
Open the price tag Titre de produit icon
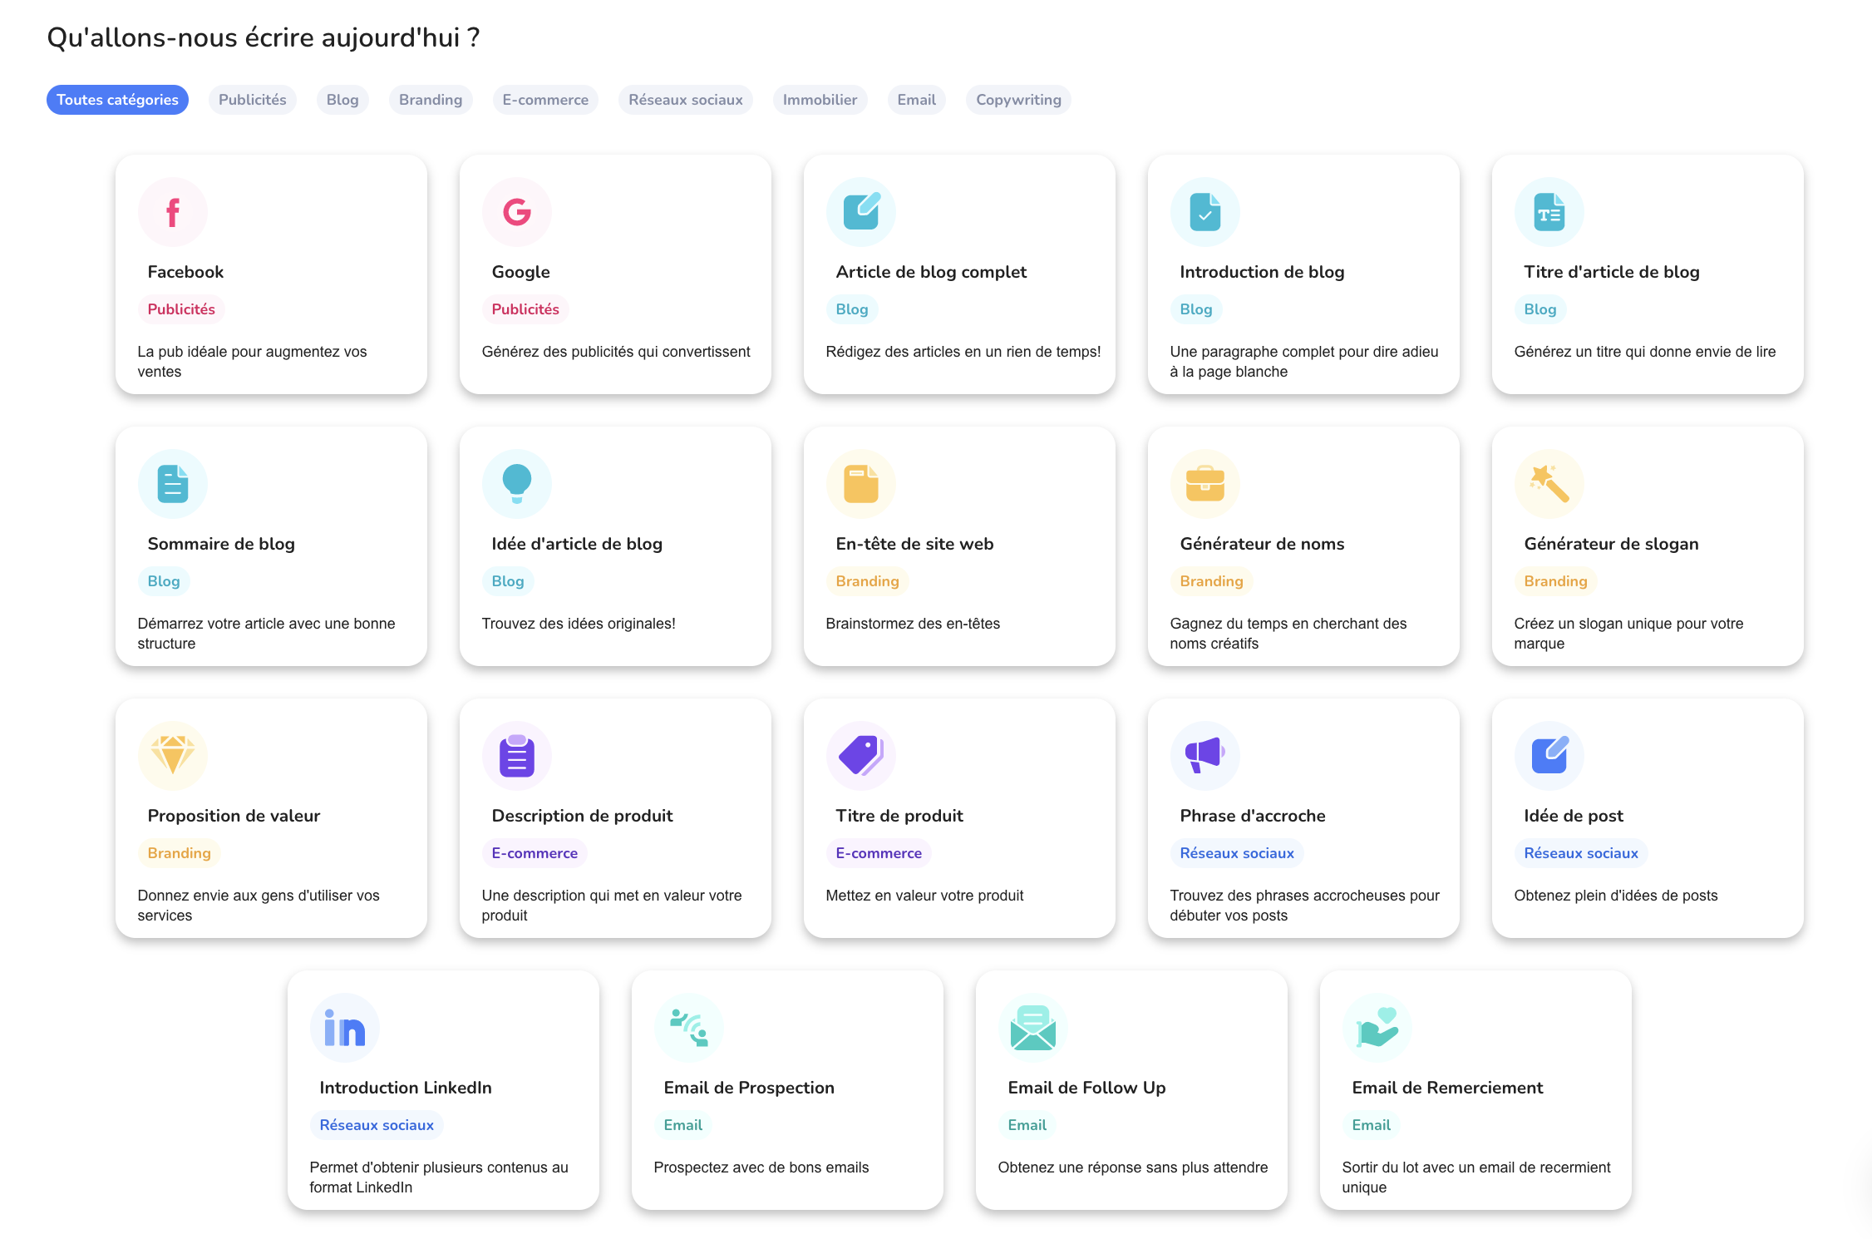tap(861, 755)
